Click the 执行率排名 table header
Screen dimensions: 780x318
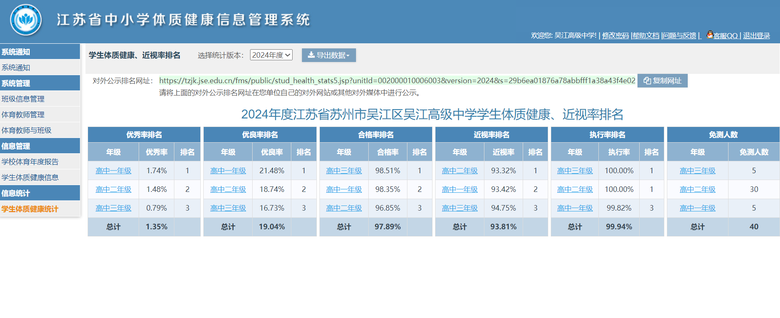coord(607,135)
